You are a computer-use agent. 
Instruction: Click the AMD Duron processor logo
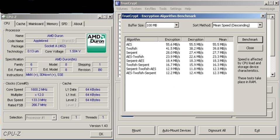click(96, 43)
